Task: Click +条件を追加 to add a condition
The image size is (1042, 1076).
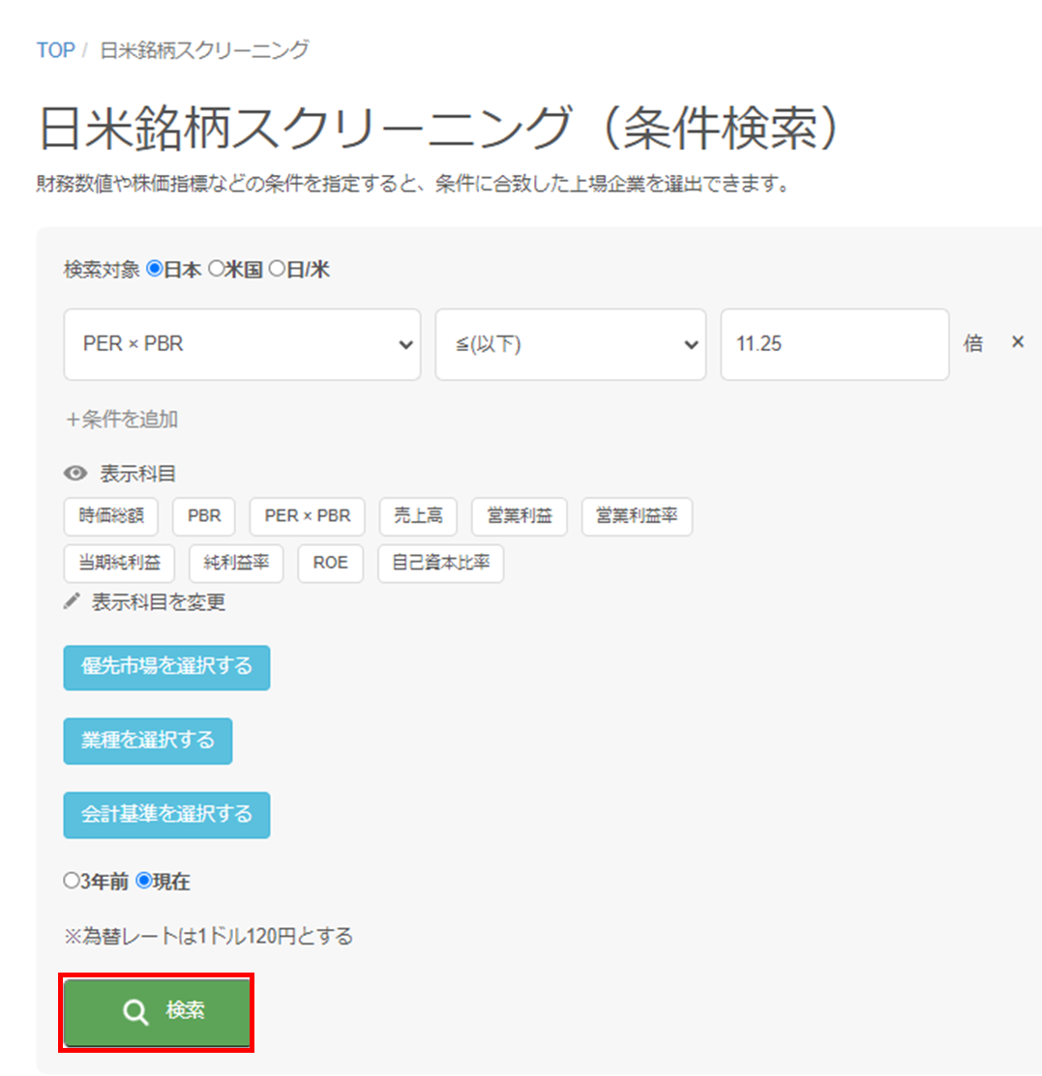Action: tap(122, 420)
